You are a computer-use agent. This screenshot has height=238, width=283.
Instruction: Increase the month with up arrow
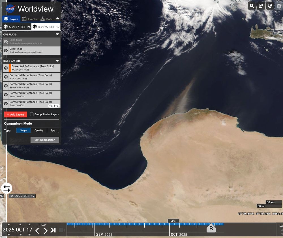[x=20, y=224]
